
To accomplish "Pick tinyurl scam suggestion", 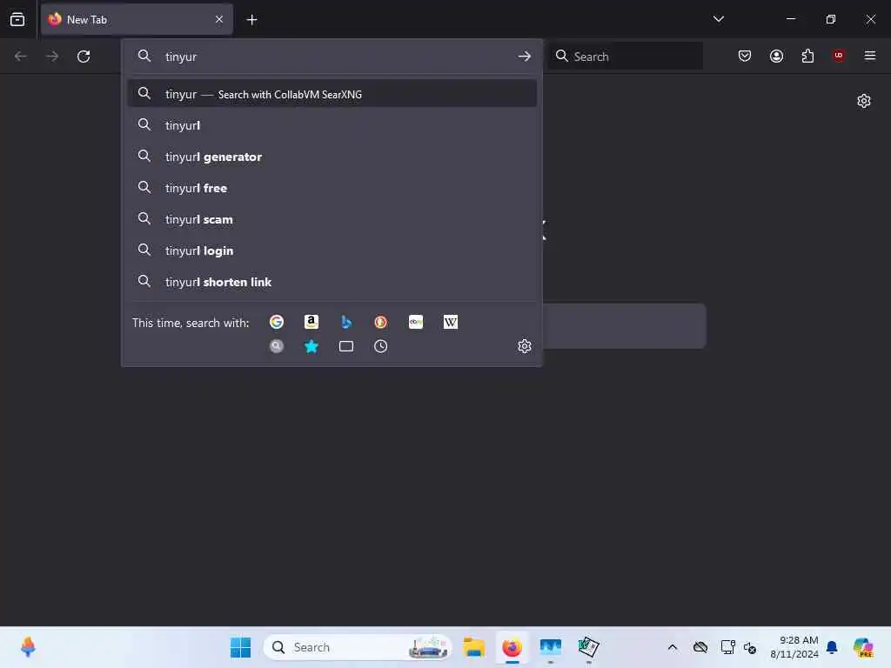I will click(332, 219).
